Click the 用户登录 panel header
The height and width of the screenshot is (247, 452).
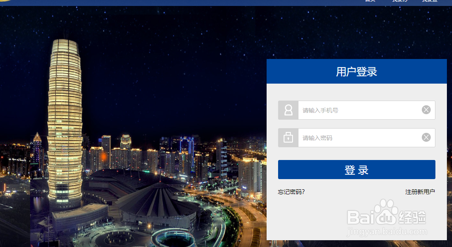[357, 71]
